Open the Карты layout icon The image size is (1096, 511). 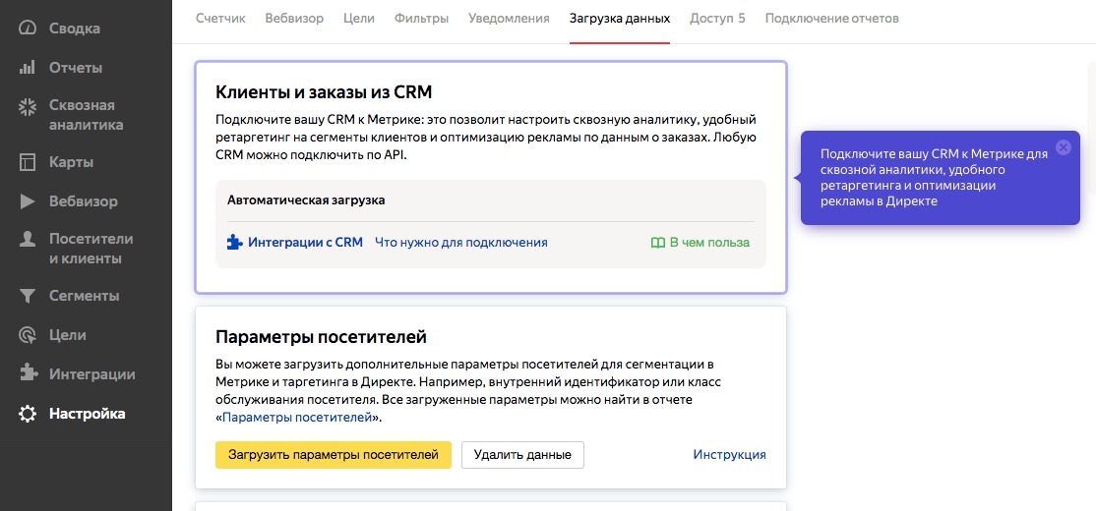[x=28, y=163]
